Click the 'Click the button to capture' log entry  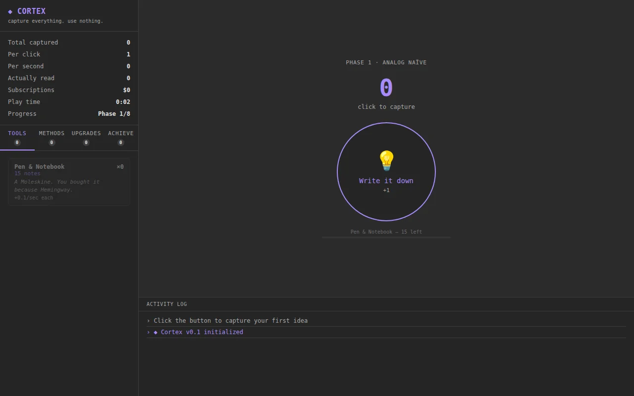[386, 321]
